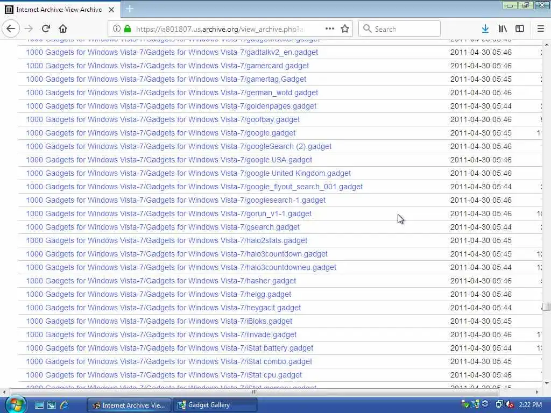
Task: Select the Internet Archive: View Archive tab
Action: click(x=60, y=10)
